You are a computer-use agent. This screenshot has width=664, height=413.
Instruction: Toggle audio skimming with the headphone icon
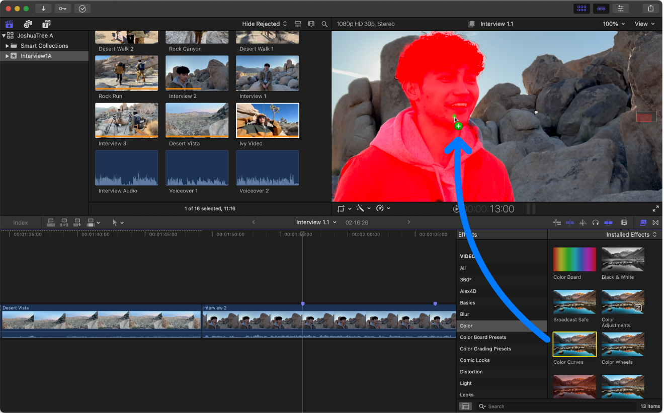596,223
